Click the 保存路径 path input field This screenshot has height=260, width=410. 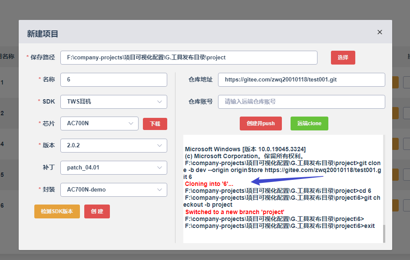[189, 58]
